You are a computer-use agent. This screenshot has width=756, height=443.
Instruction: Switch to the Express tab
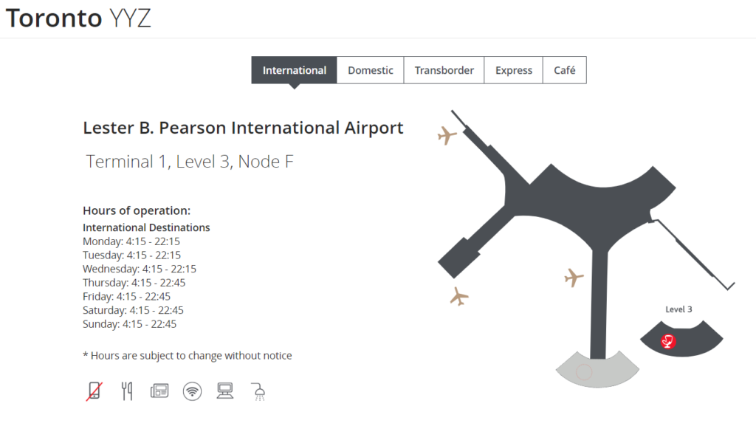514,70
